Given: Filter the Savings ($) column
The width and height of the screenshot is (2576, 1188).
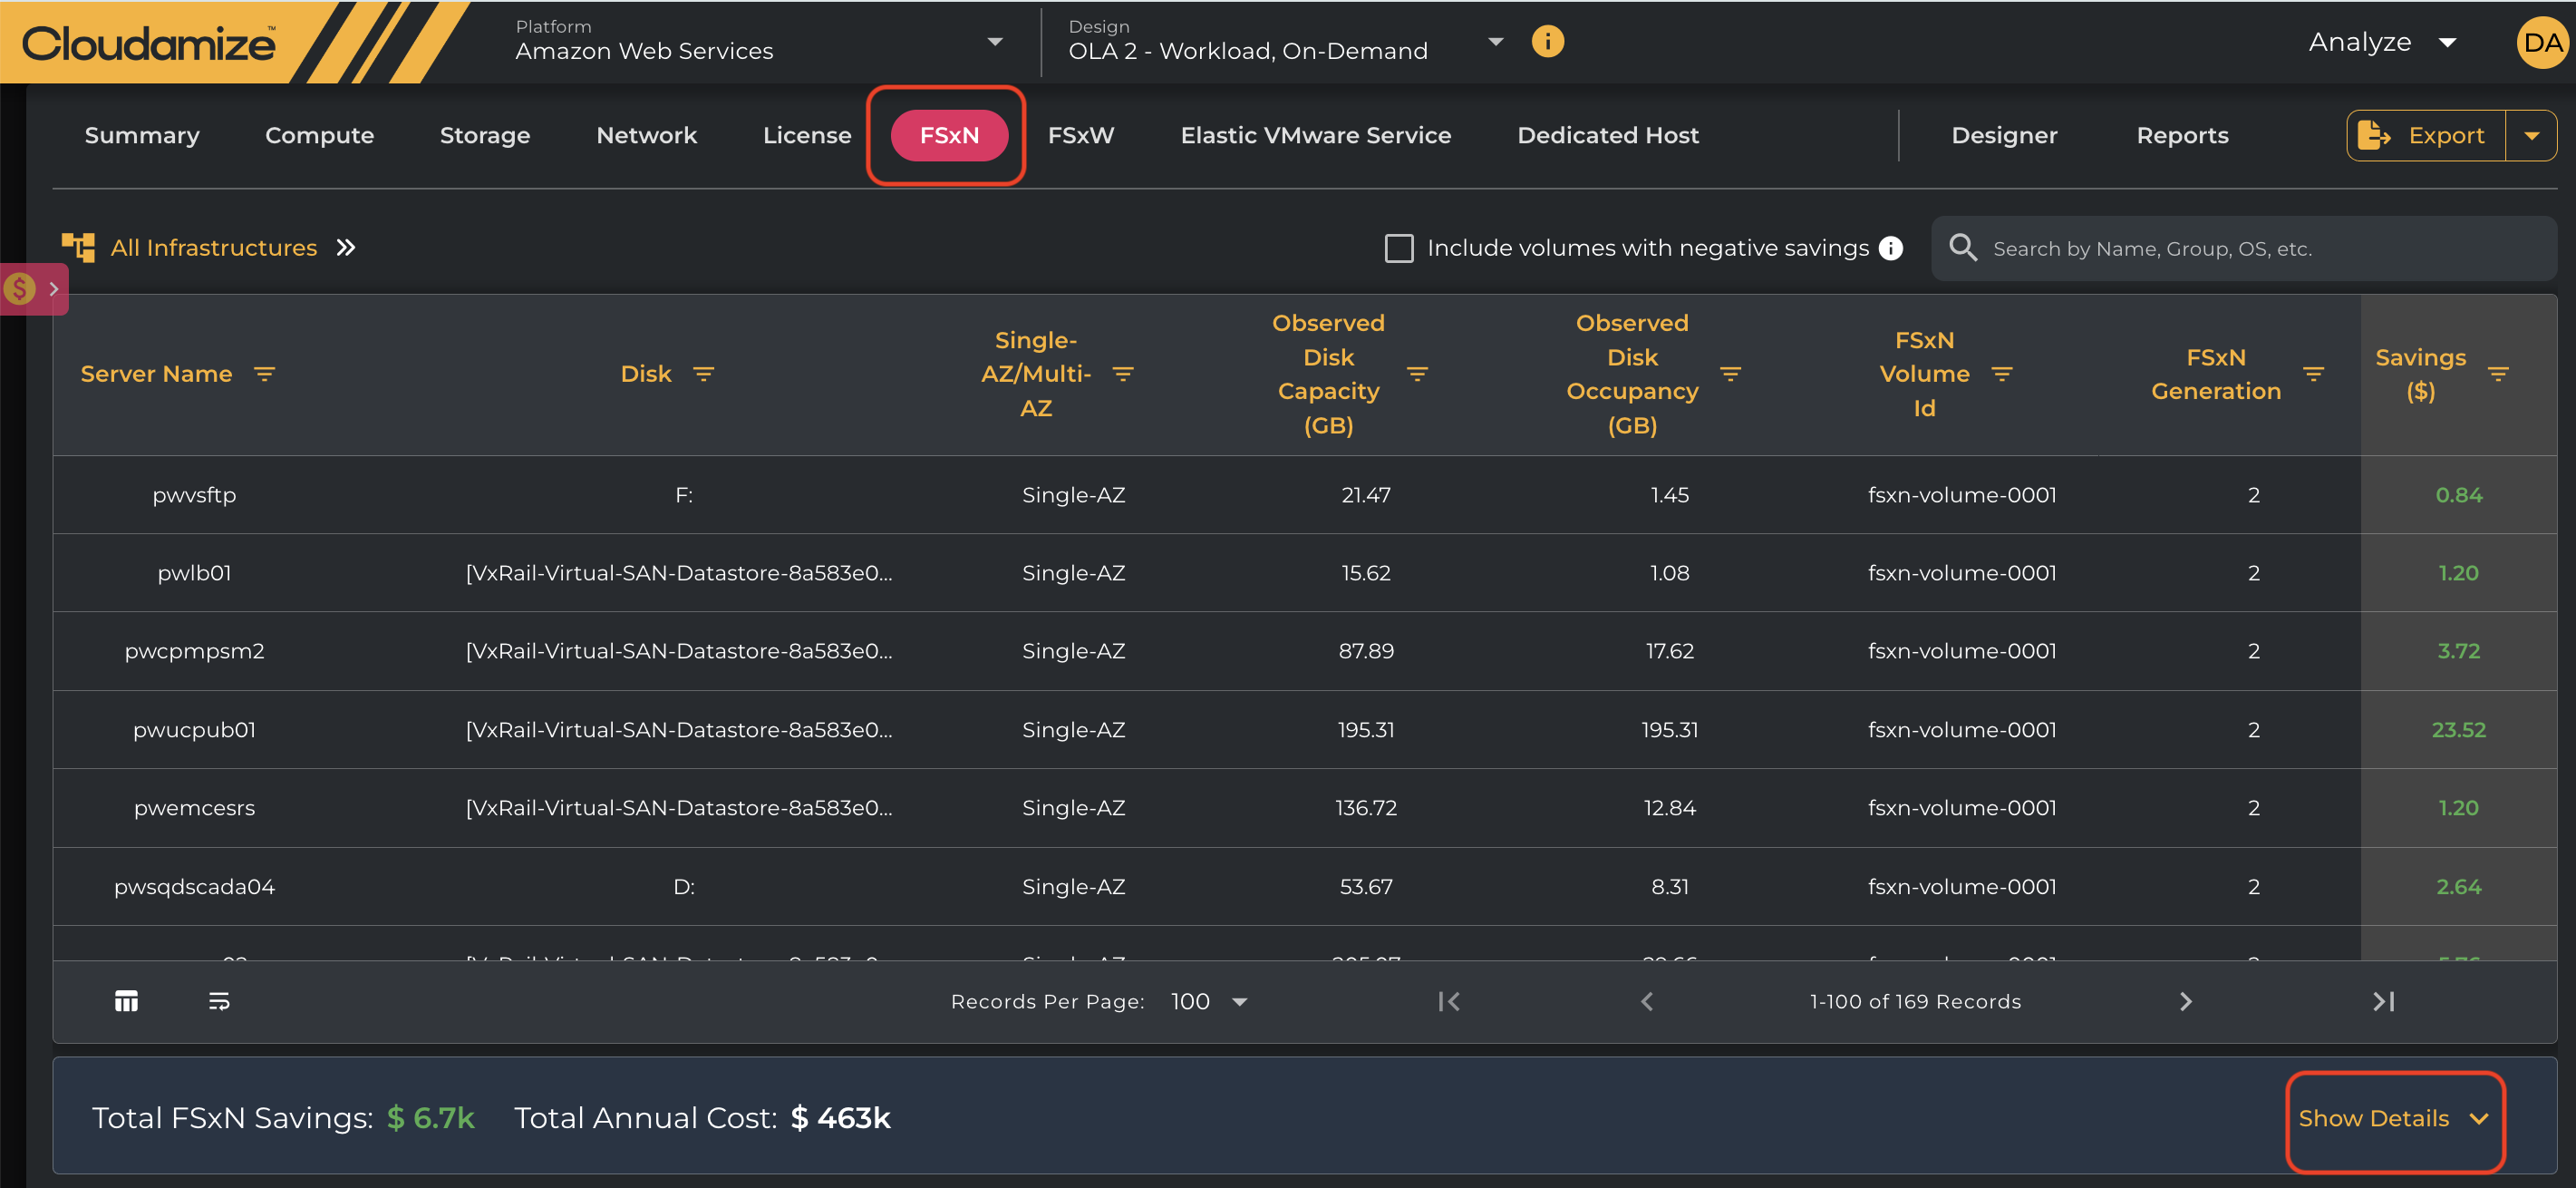Looking at the screenshot, I should tap(2498, 374).
